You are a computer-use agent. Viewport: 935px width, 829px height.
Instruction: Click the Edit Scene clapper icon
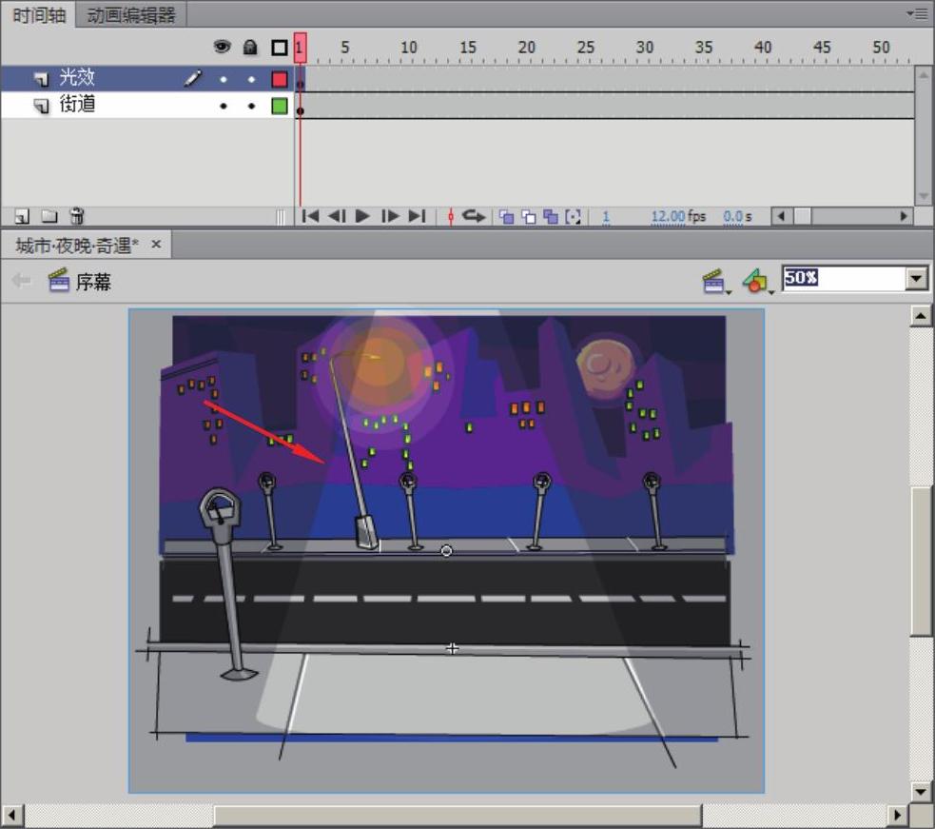pyautogui.click(x=713, y=281)
